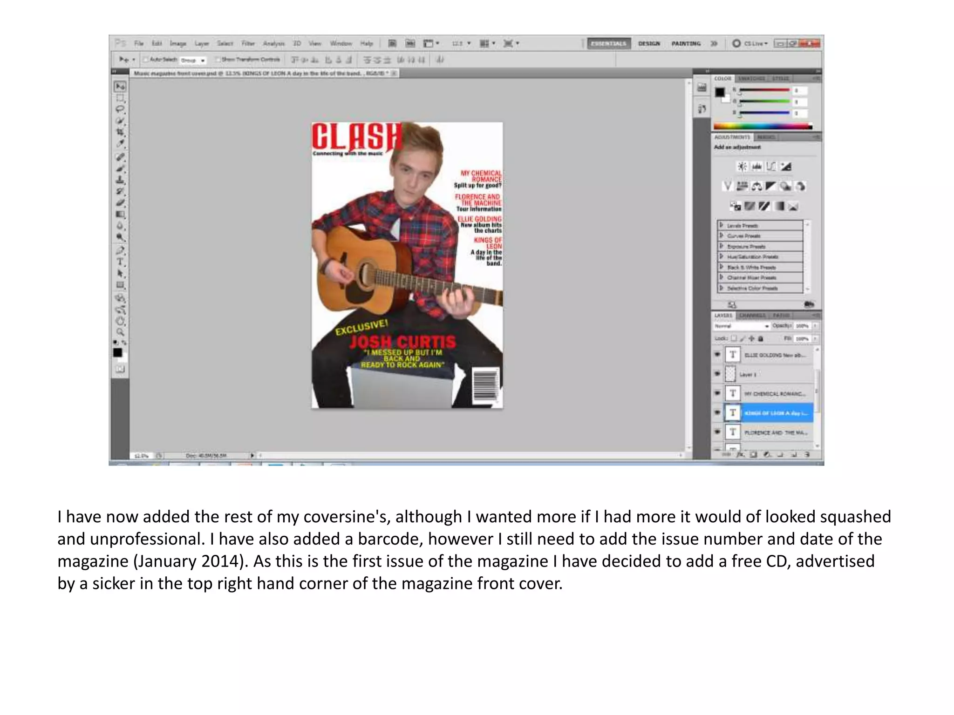Screen dimensions: 954x715
Task: Select the Crop tool
Action: pyautogui.click(x=120, y=132)
